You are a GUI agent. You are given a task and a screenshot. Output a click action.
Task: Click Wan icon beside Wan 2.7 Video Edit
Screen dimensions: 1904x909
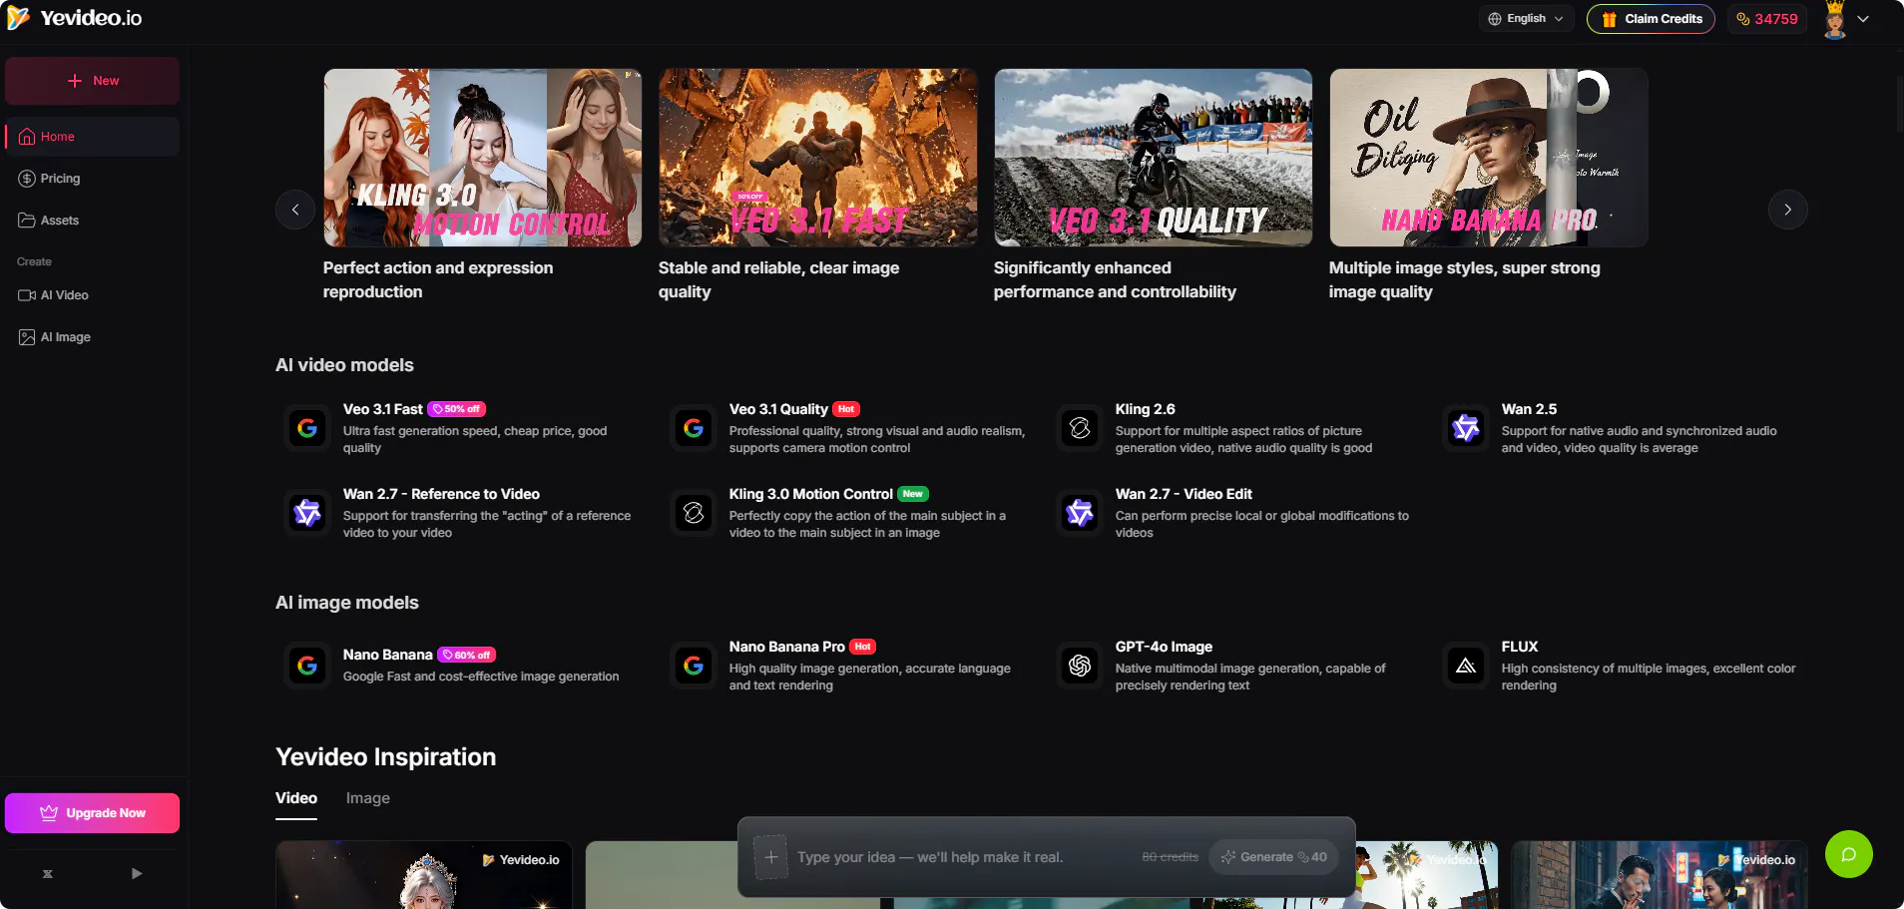pos(1080,513)
